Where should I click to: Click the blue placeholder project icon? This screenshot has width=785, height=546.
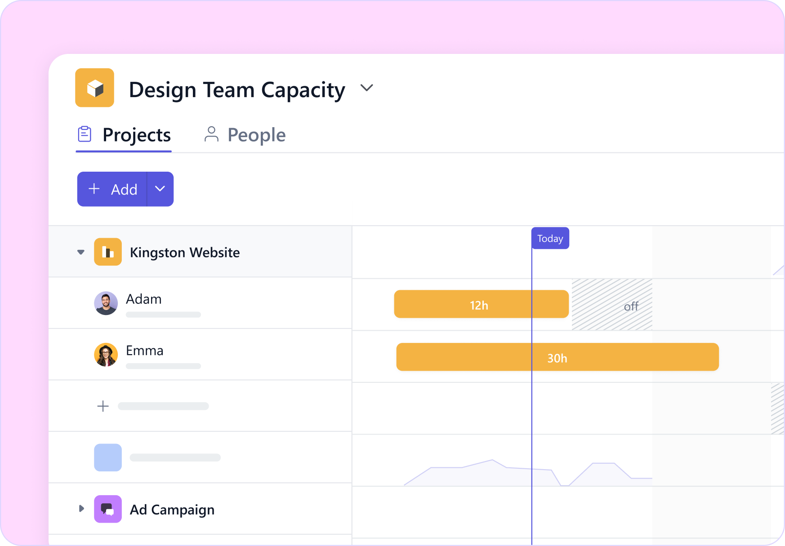pos(107,457)
